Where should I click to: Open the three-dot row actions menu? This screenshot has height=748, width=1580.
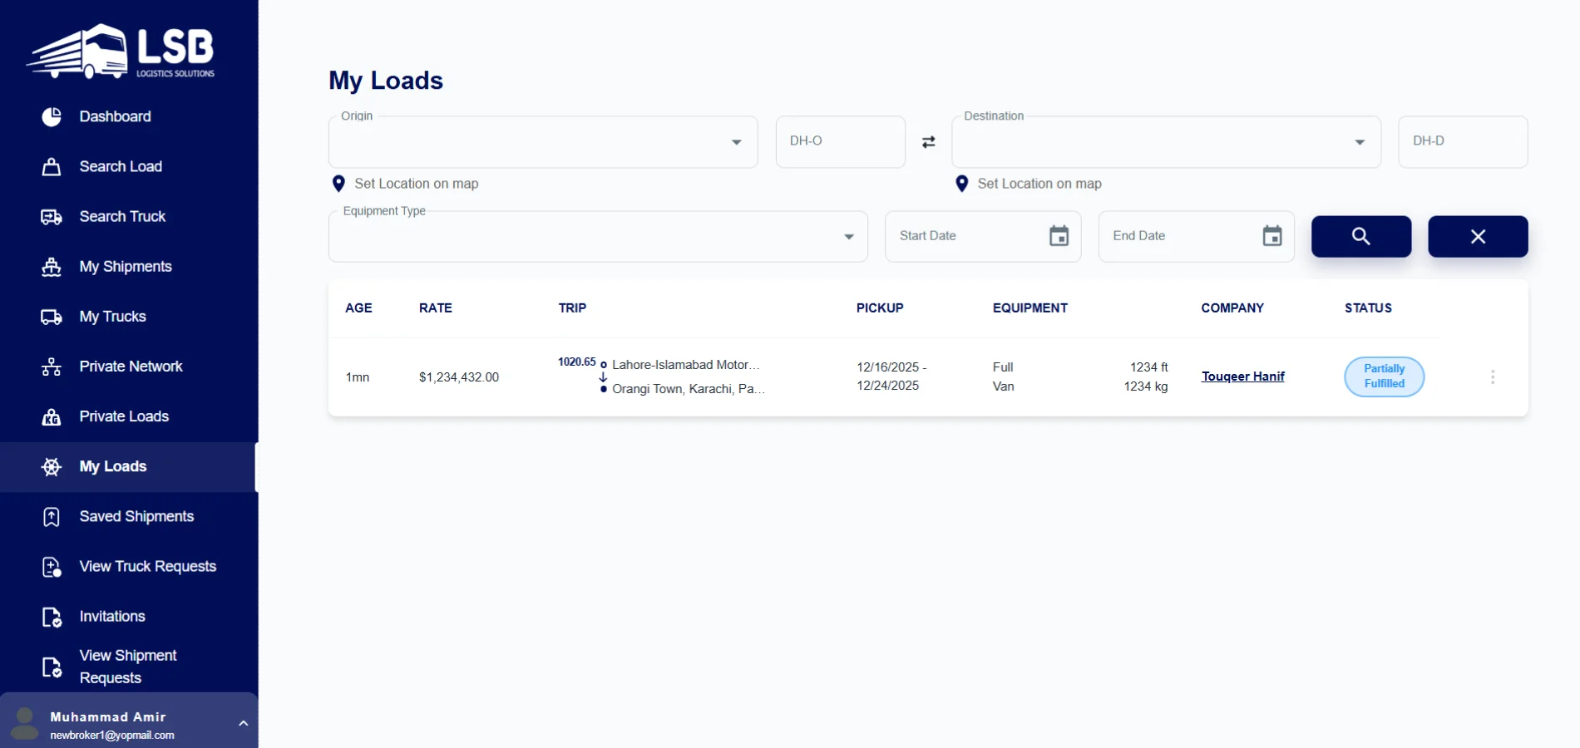[1492, 377]
